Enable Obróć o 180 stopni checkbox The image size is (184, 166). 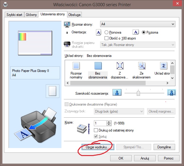point(106,38)
